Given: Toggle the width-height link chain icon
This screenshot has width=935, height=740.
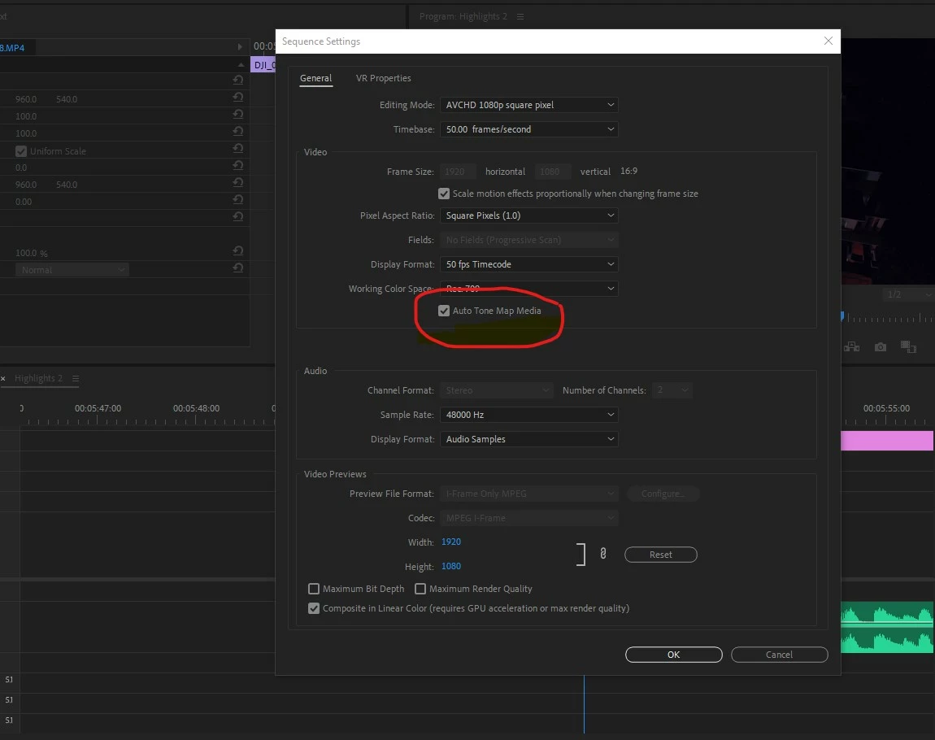Looking at the screenshot, I should coord(602,554).
